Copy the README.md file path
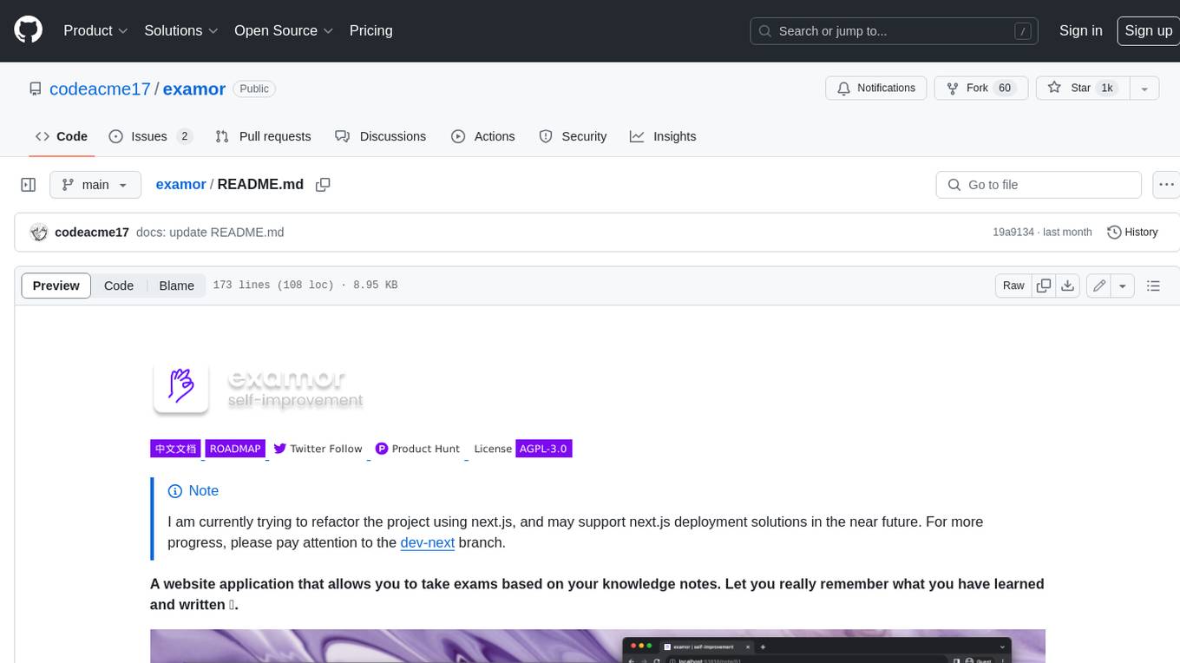This screenshot has width=1180, height=663. (323, 185)
